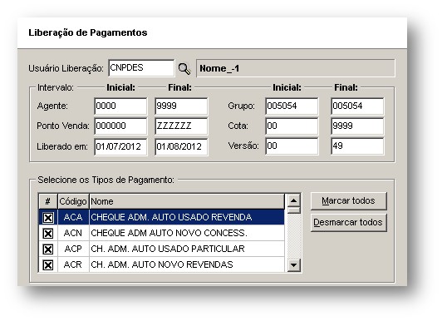
Task: Click the Agente Final field with 9999
Action: 181,106
